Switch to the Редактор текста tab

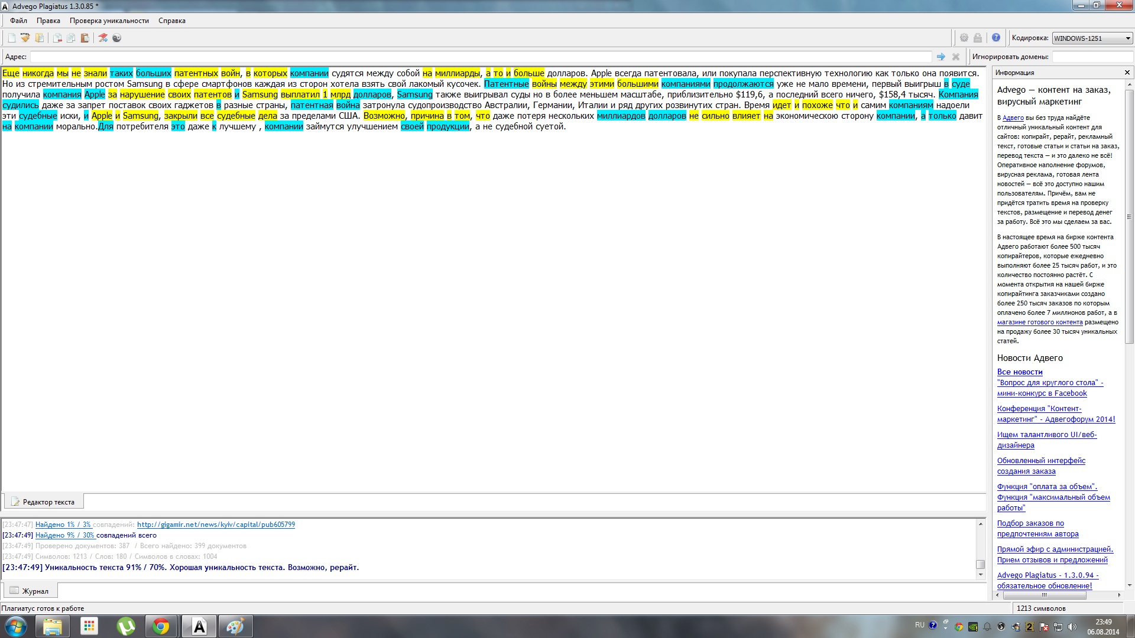click(44, 502)
